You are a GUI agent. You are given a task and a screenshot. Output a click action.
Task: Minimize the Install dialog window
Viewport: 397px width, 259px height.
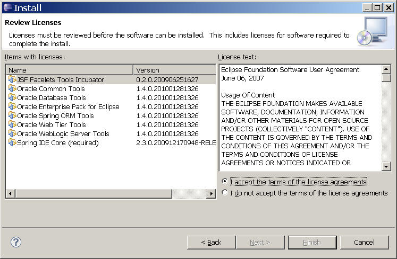tap(367, 7)
